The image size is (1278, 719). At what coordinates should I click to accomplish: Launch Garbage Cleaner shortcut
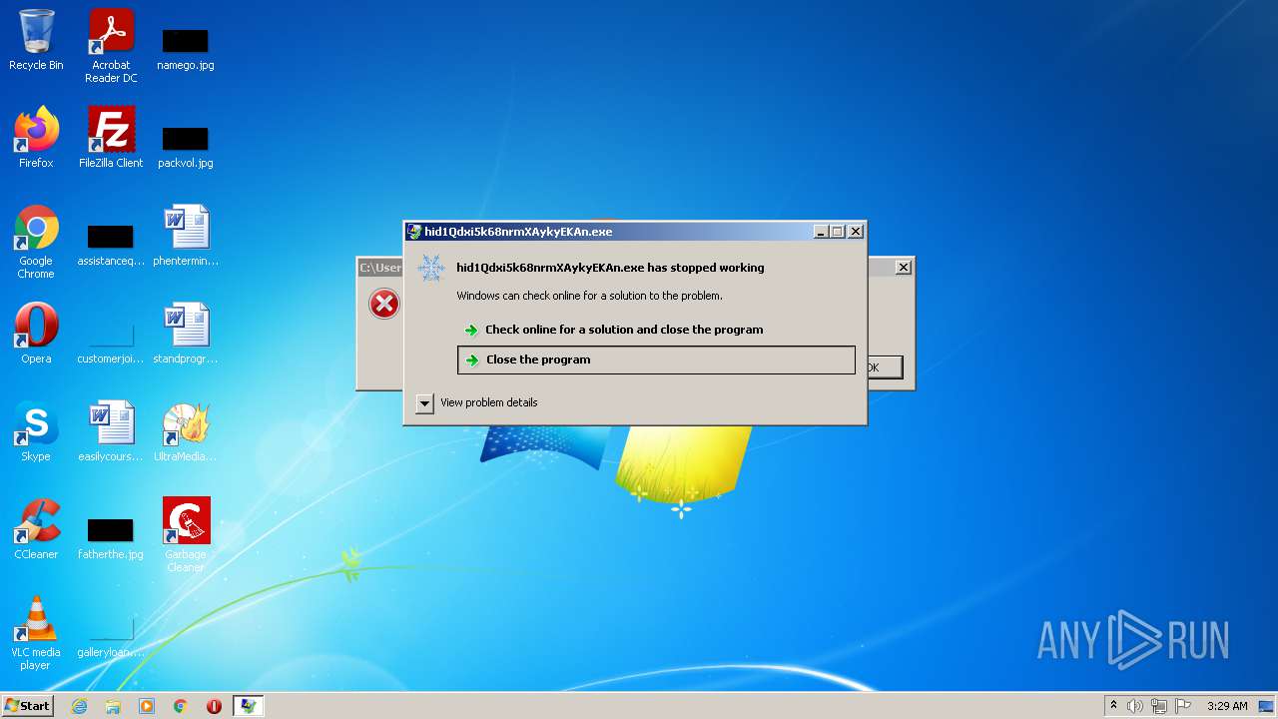[x=186, y=535]
